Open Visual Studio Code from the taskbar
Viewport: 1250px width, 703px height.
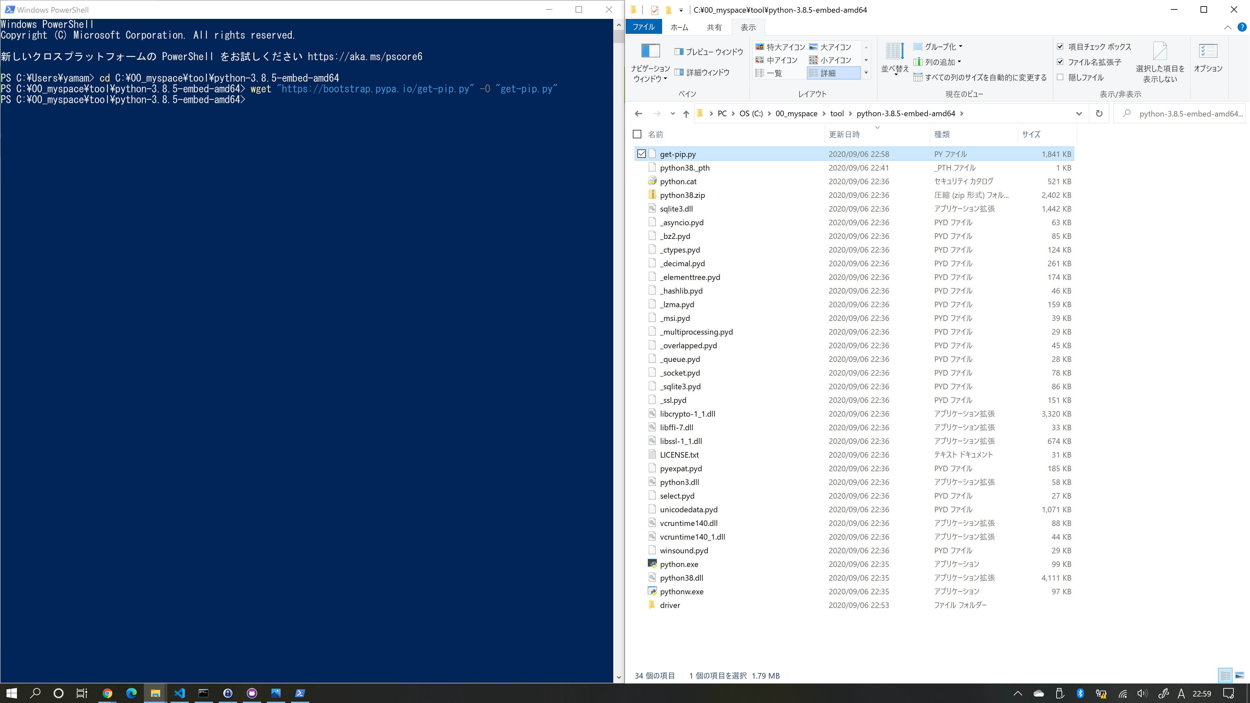point(180,693)
